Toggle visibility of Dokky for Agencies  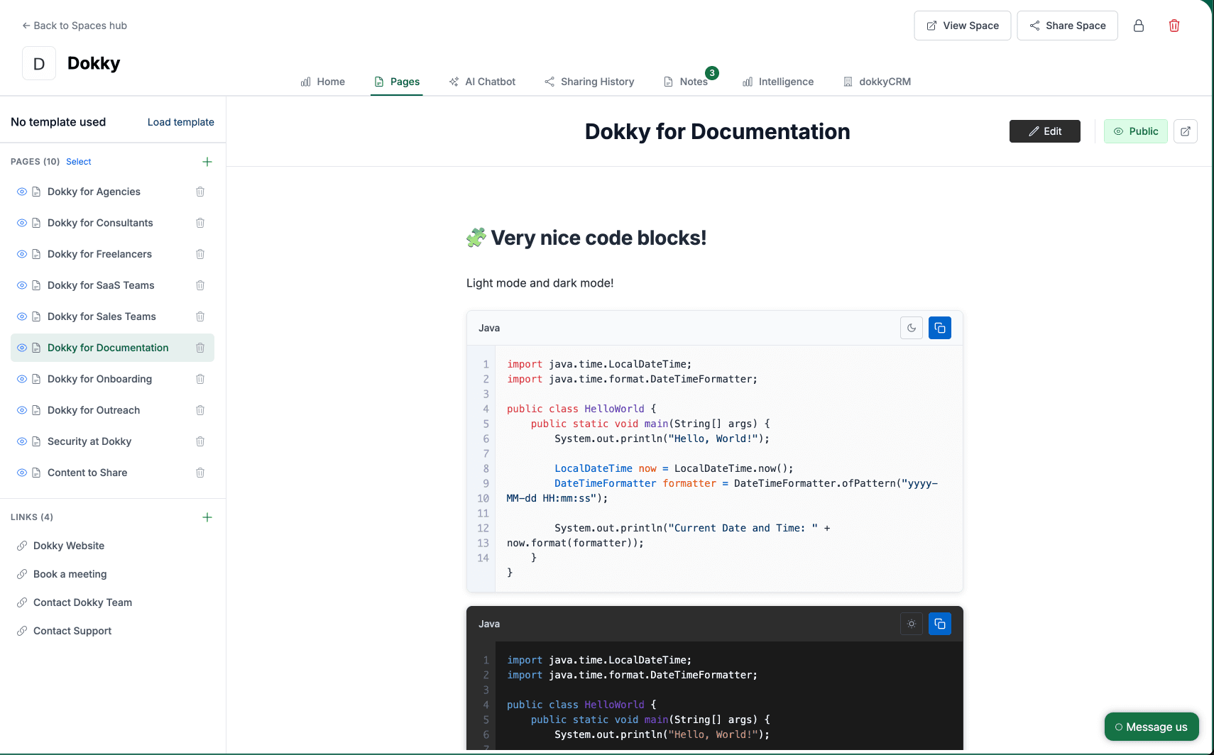22,192
